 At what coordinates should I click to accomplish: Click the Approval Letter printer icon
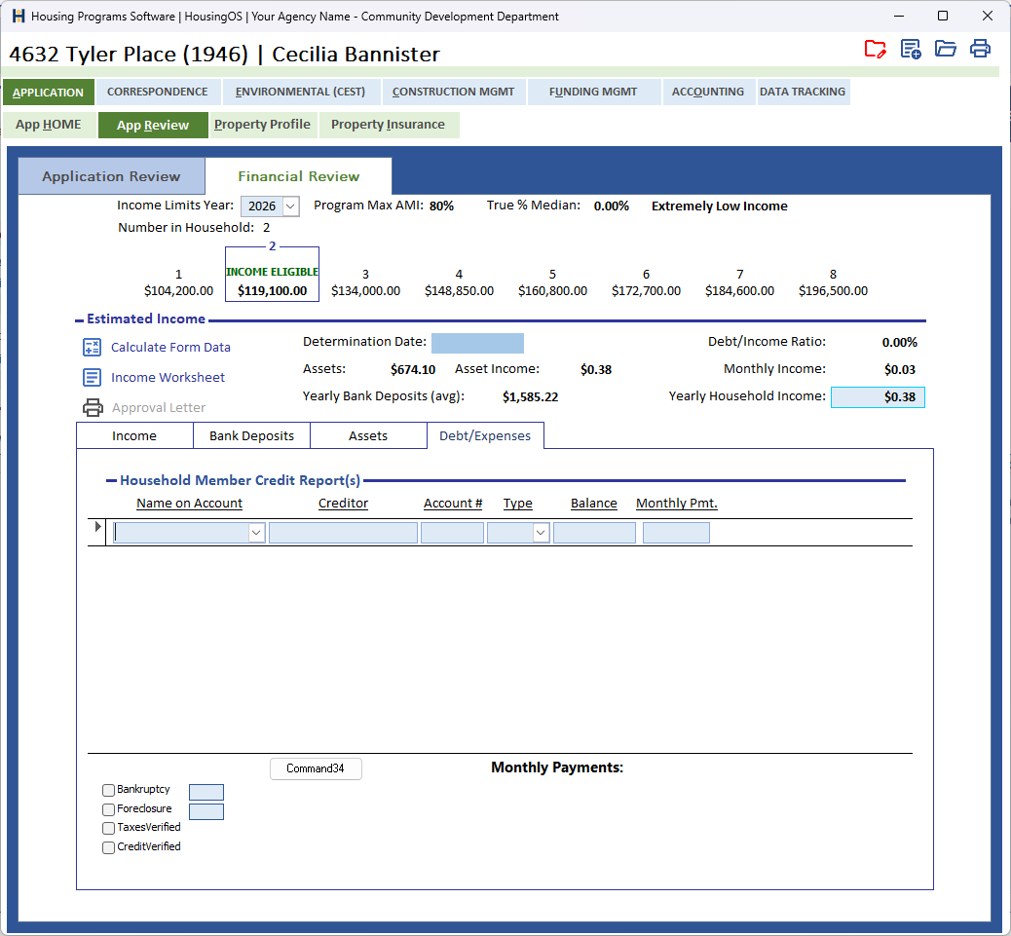coord(93,407)
